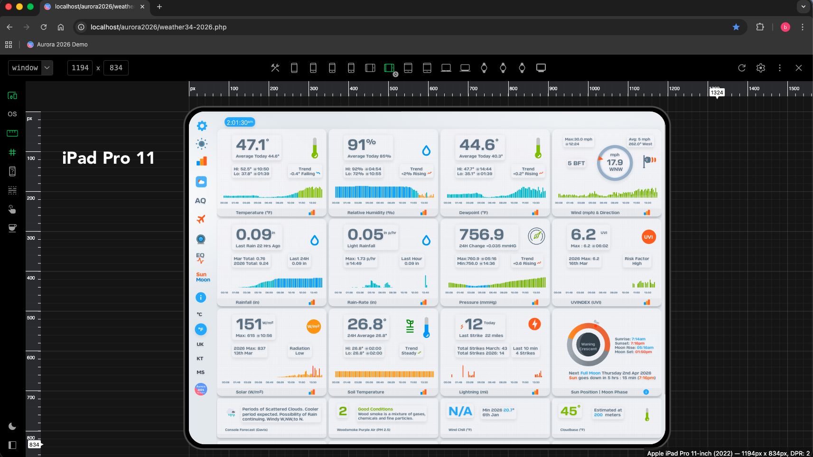Click the blue settings gear in dashboard

pos(202,126)
